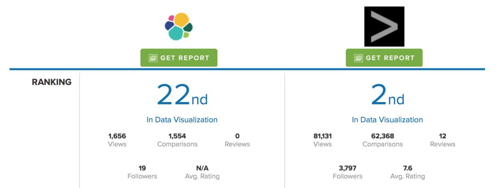
Task: Click the 3,797 Followers stat
Action: pyautogui.click(x=347, y=172)
